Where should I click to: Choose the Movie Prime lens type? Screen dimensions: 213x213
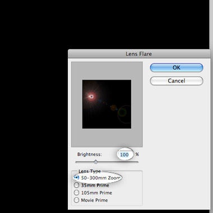click(x=76, y=200)
